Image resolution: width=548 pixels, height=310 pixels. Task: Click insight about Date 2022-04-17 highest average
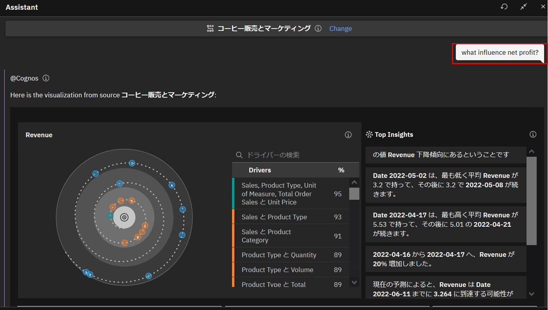446,224
